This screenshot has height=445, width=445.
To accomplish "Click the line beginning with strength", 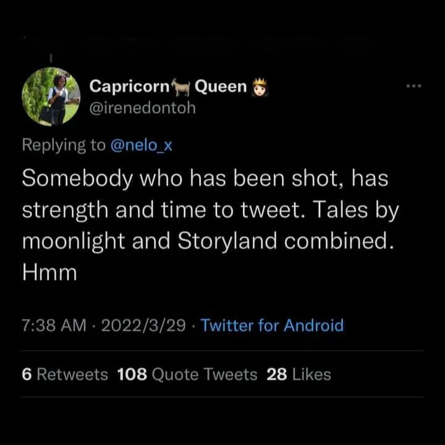I will click(211, 210).
